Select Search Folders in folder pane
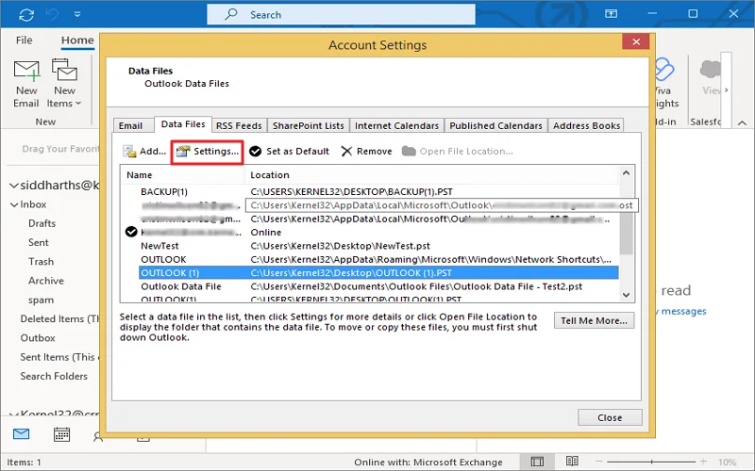Image resolution: width=755 pixels, height=471 pixels. click(x=54, y=376)
